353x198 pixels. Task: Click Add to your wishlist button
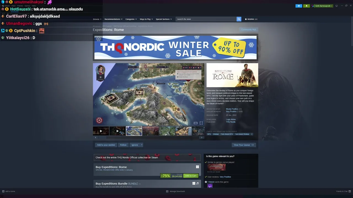click(106, 145)
